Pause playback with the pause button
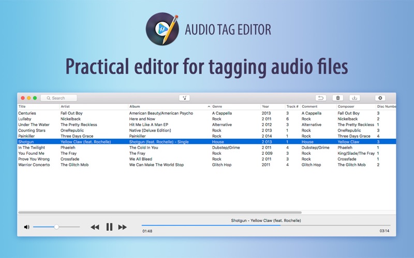Screen dimensions: 414x258 click(109, 227)
